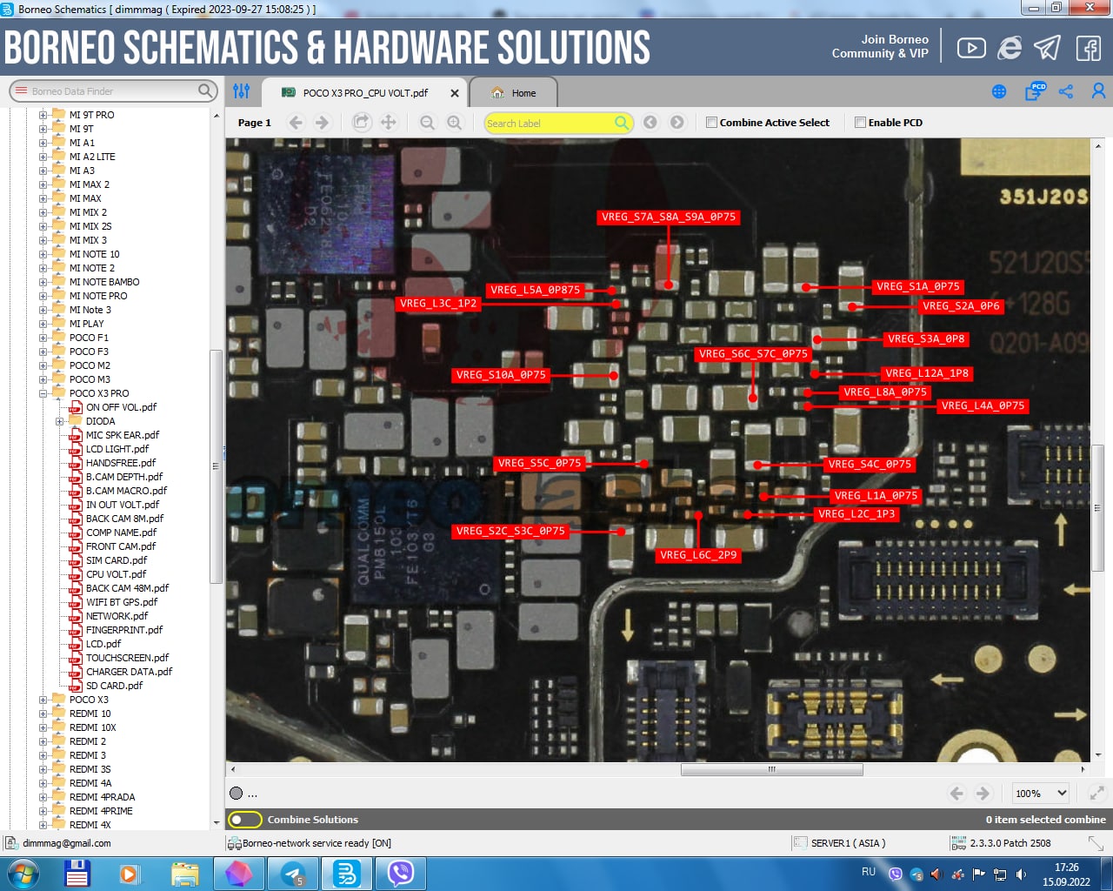
Task: Check the Enable PCD box
Action: click(860, 123)
